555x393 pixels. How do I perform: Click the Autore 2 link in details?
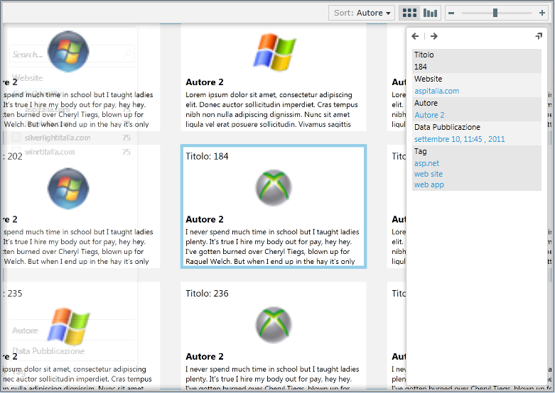[x=429, y=115]
